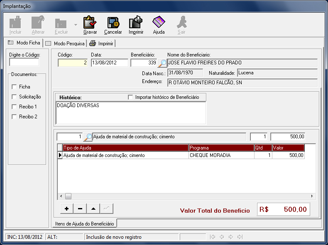328x245 pixels.
Task: Click the Digite o Código input field
Action: (x=24, y=62)
